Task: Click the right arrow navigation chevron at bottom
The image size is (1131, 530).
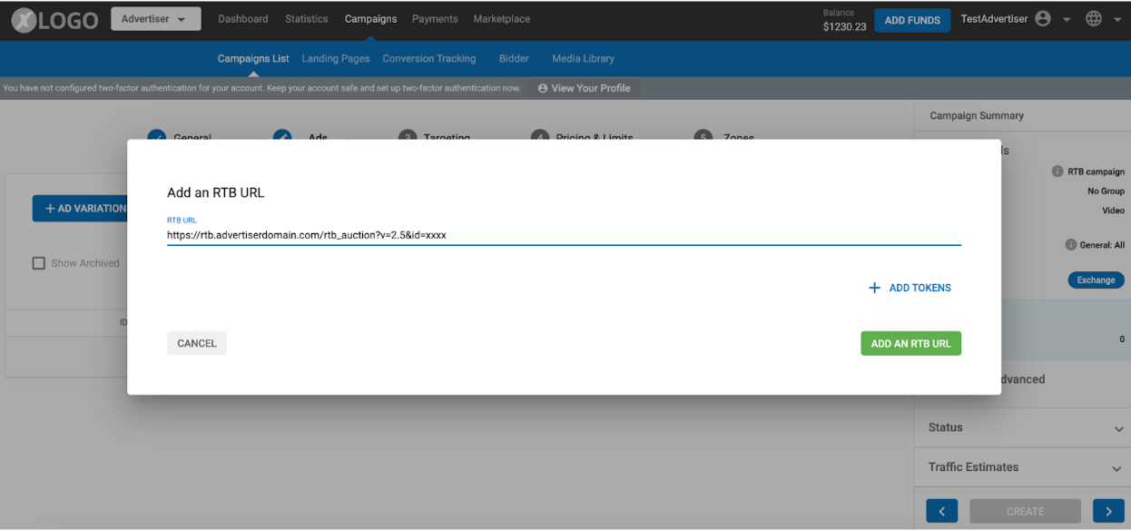Action: pyautogui.click(x=1107, y=511)
